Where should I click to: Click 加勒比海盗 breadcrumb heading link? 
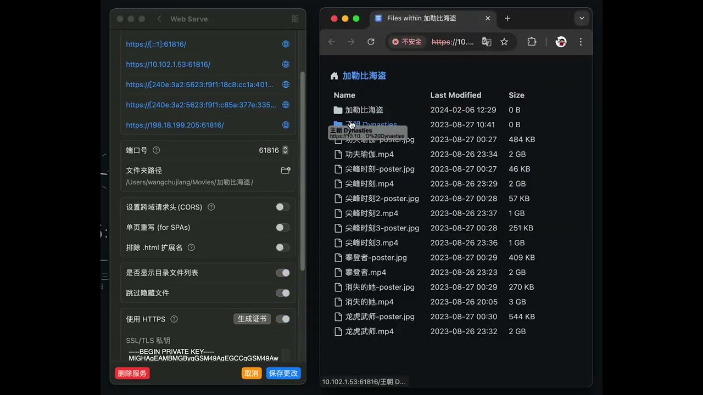[x=364, y=76]
